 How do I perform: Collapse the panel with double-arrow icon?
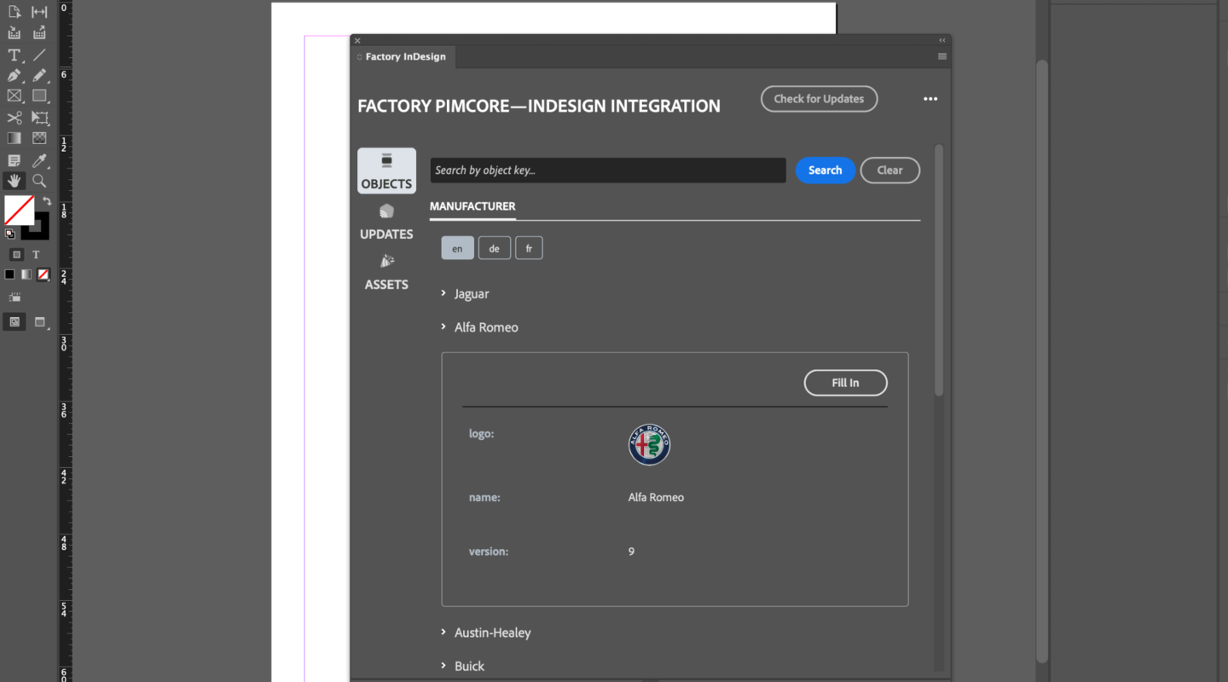(x=942, y=40)
